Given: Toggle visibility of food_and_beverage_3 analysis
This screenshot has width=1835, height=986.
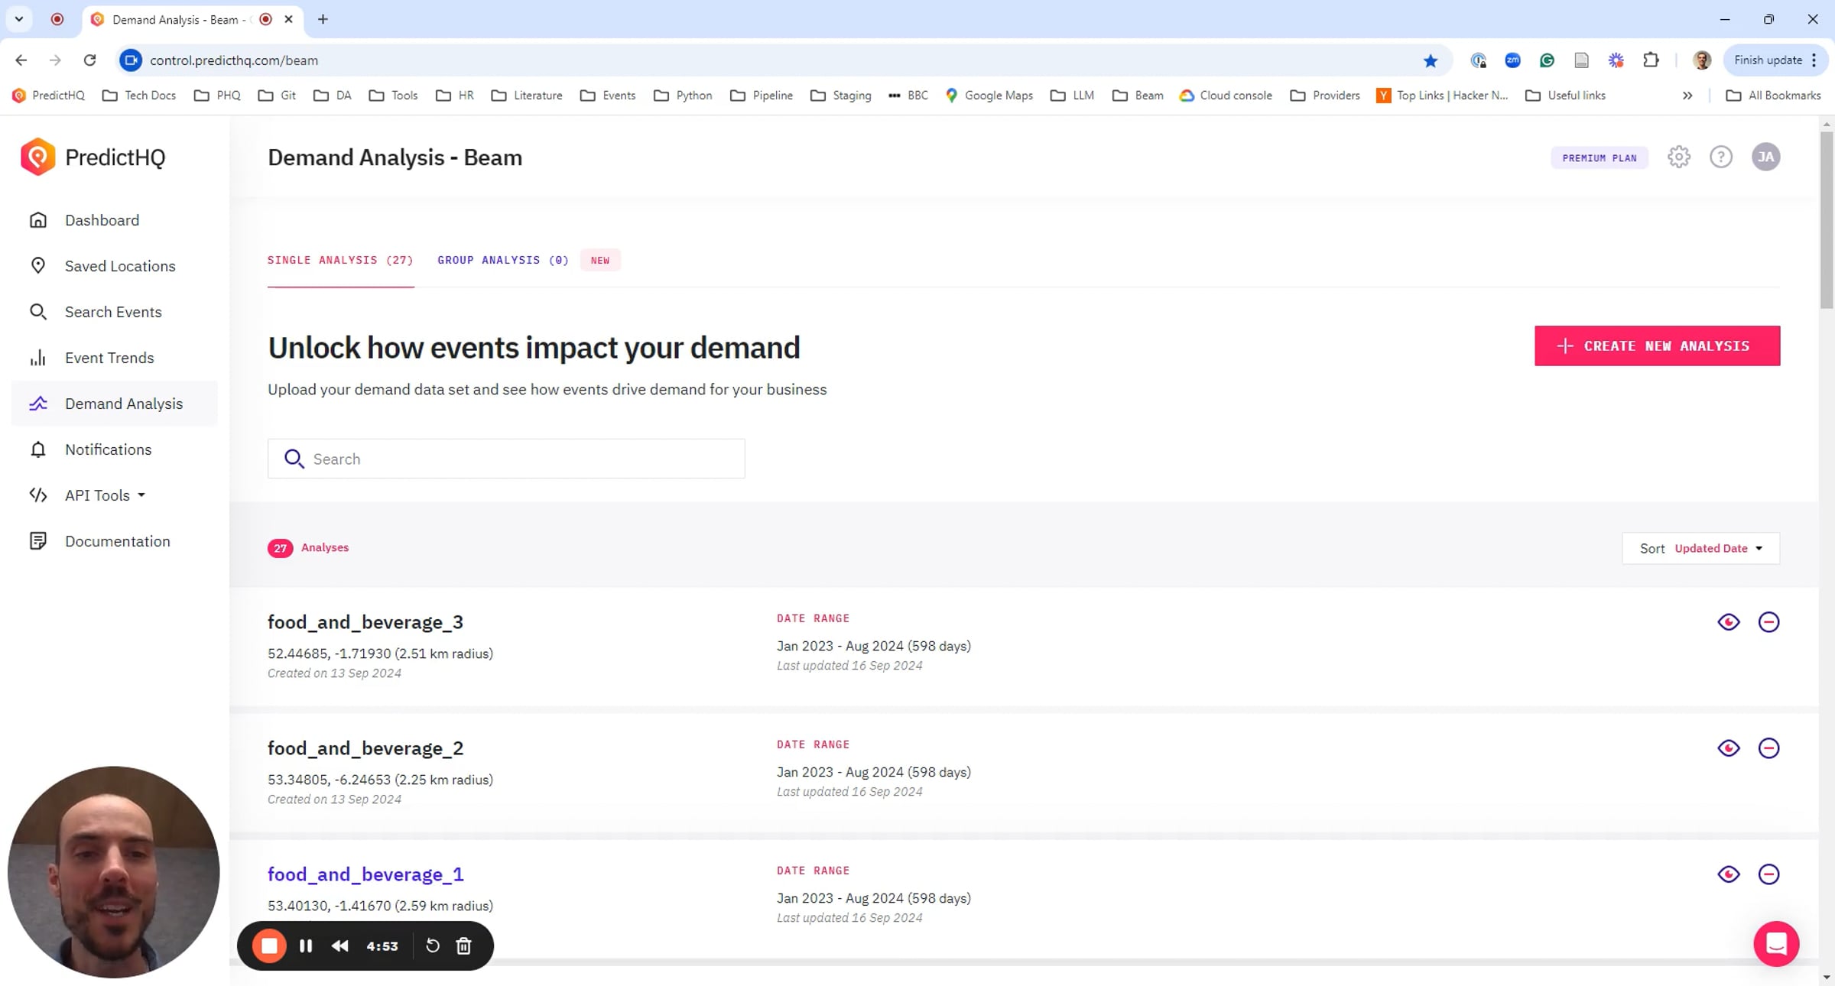Looking at the screenshot, I should (x=1729, y=622).
